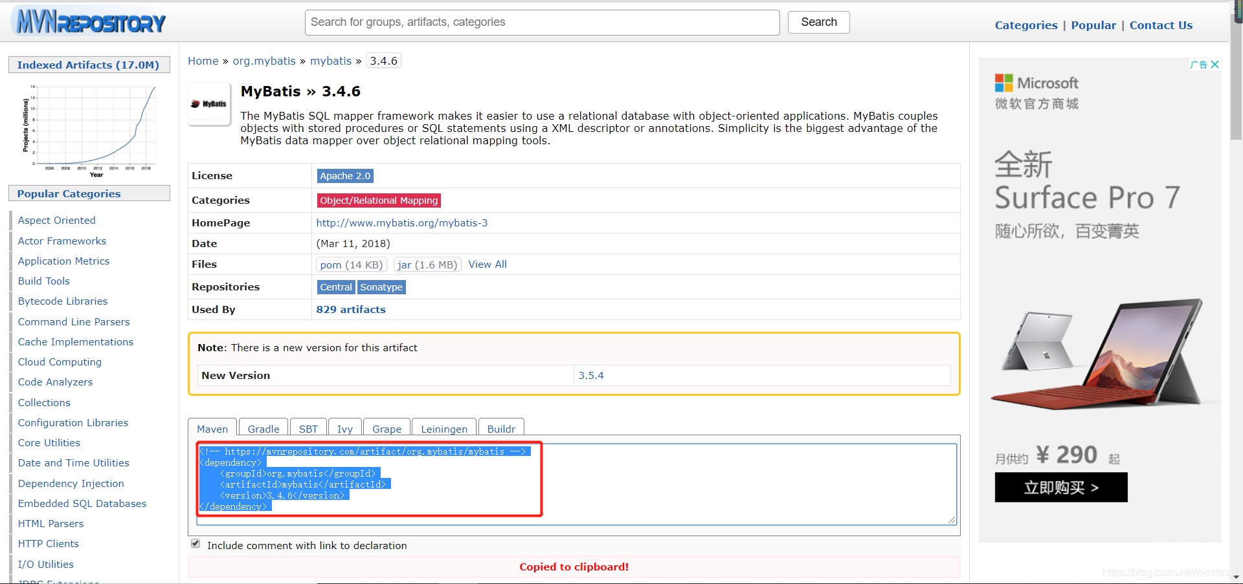Open Code Analyzers category
The height and width of the screenshot is (584, 1243).
point(55,382)
